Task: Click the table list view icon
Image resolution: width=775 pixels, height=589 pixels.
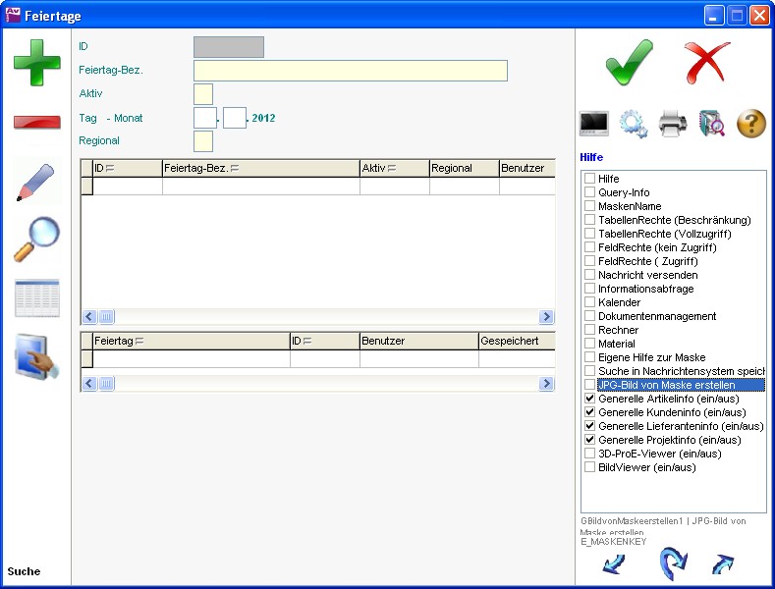Action: click(36, 298)
